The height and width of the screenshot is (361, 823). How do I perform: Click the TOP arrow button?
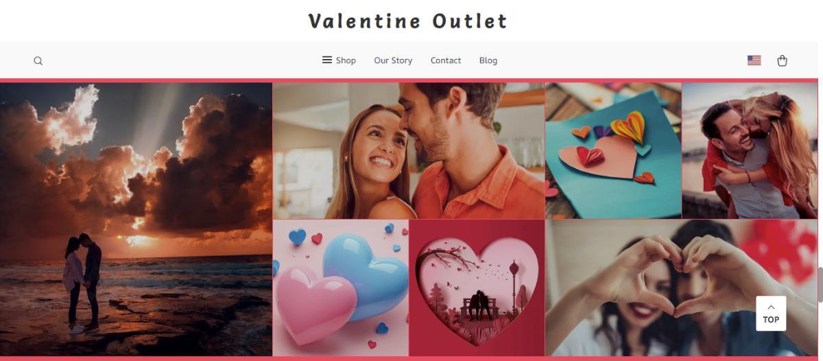point(771,314)
